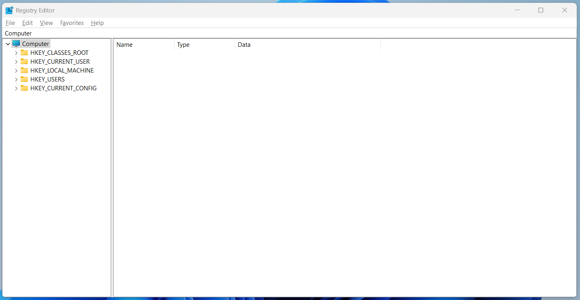Image resolution: width=580 pixels, height=300 pixels.
Task: Select HKEY_CURRENT_CONFIG text in the tree
Action: 63,88
